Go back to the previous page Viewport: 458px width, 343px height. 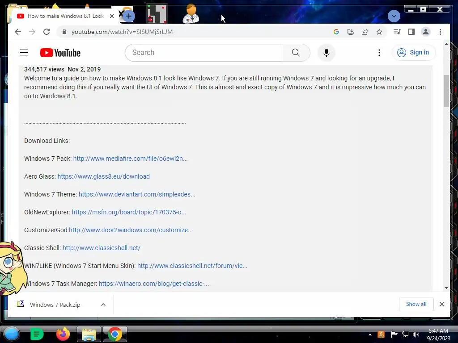click(18, 32)
